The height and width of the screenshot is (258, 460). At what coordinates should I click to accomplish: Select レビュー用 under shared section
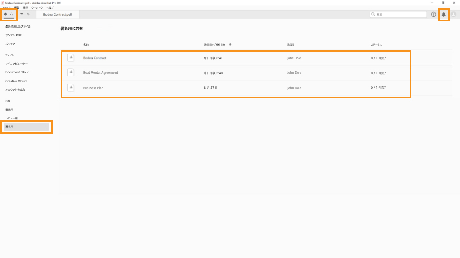[x=11, y=118]
